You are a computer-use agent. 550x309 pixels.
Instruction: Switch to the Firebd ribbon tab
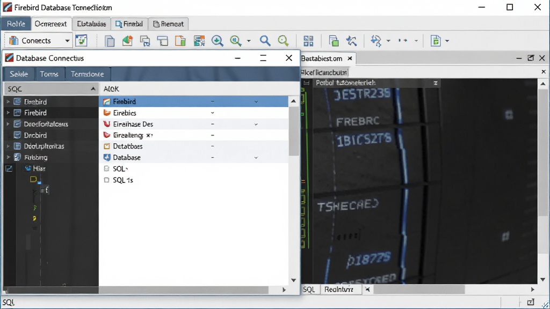129,24
